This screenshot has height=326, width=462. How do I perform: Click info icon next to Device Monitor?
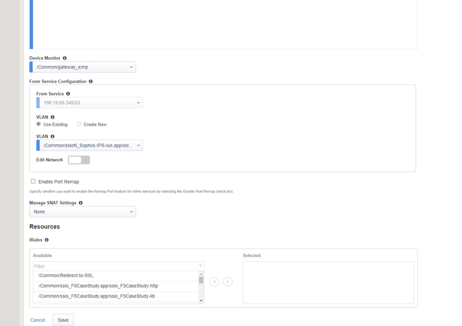(65, 58)
